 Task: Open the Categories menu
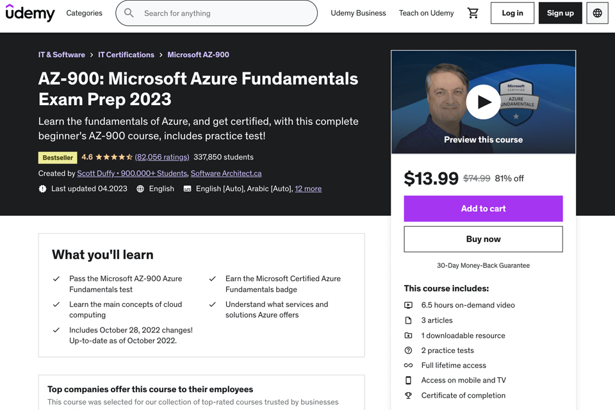tap(85, 13)
